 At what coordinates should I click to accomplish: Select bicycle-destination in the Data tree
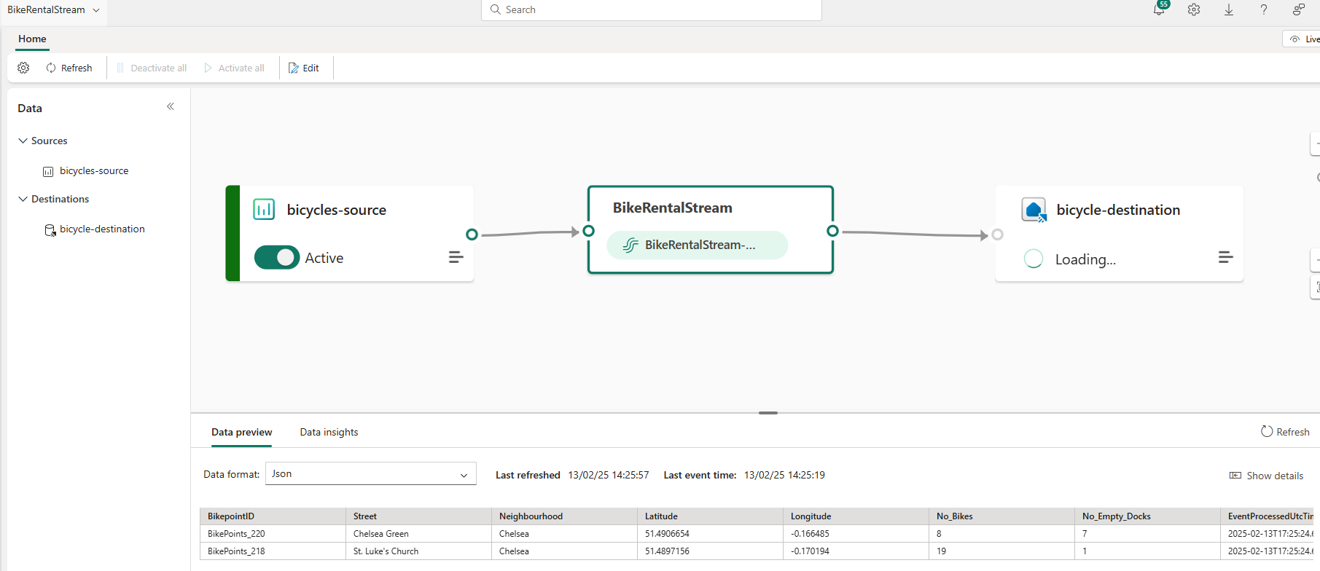click(x=102, y=229)
